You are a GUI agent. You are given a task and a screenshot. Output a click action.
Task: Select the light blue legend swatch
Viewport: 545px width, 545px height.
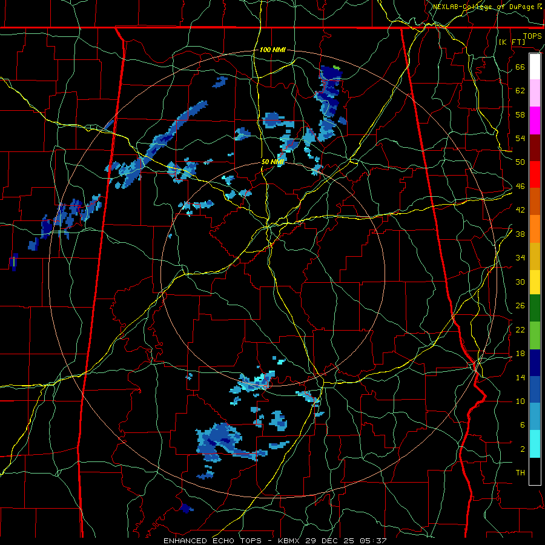pyautogui.click(x=535, y=417)
